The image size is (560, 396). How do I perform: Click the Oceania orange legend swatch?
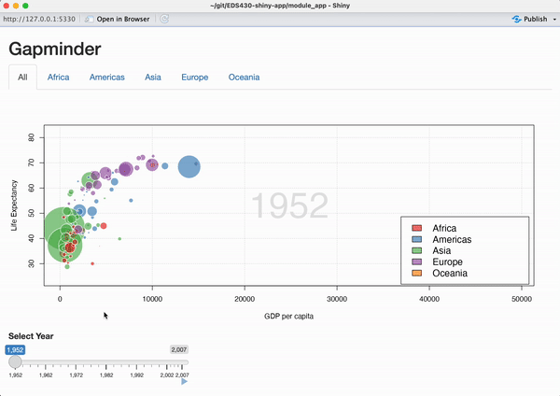[417, 274]
